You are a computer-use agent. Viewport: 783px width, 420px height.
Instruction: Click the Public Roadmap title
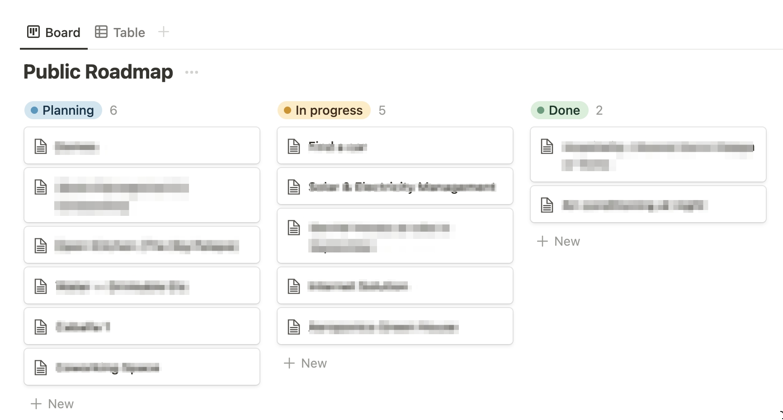pyautogui.click(x=98, y=72)
